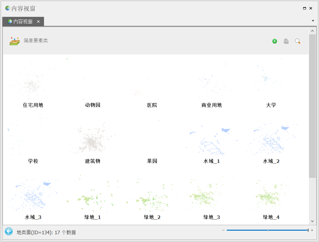This screenshot has height=242, width=319.
Task: Click the zoom out minus icon
Action: (223, 230)
